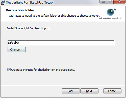This screenshot has height=98, width=126.
Task: Click the shaderlight wordmark under the globe
Action: pos(111,18)
